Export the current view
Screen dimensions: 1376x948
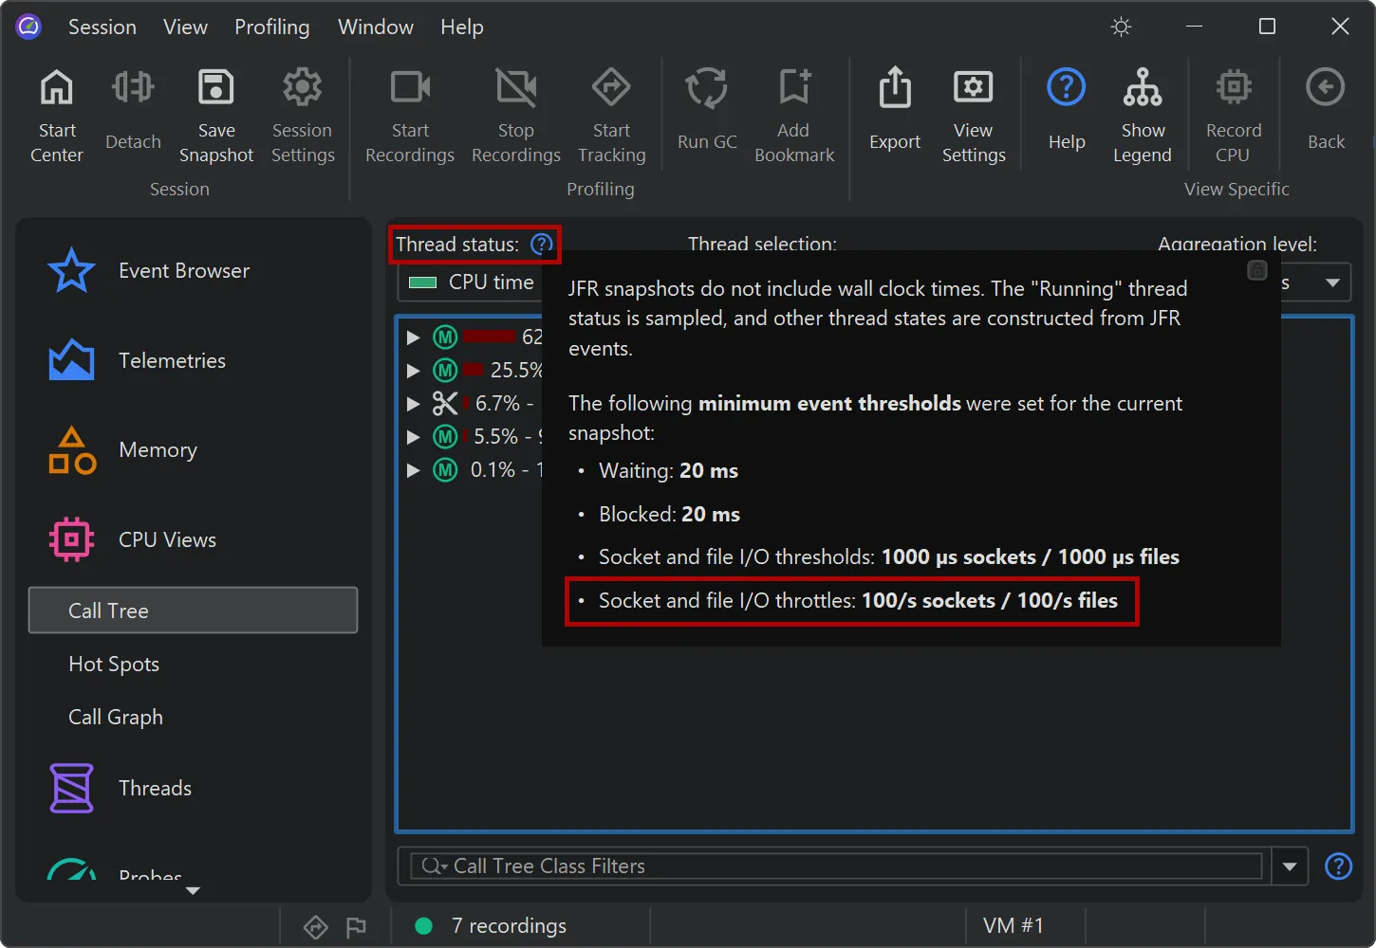coord(893,112)
